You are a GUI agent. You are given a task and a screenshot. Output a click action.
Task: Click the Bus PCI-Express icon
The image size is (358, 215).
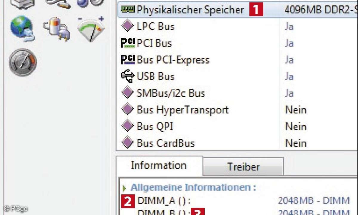128,60
